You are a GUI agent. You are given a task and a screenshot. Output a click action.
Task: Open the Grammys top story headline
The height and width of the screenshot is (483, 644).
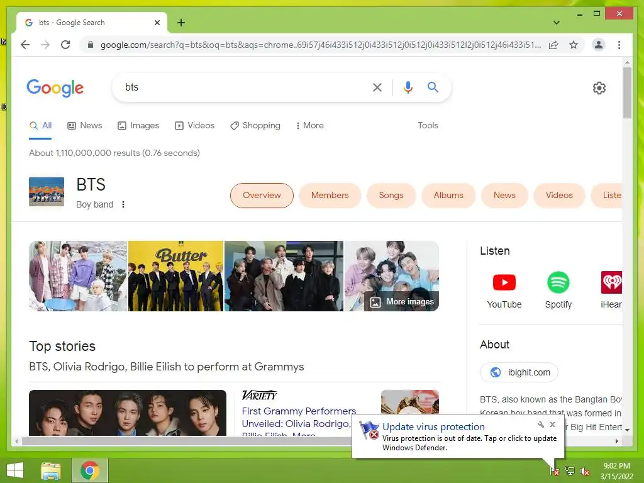point(166,367)
